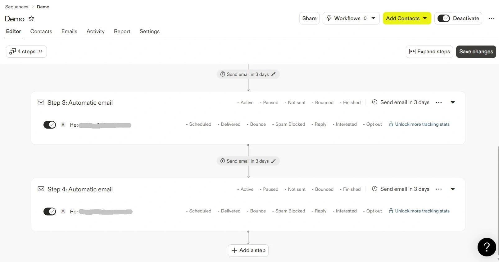The height and width of the screenshot is (262, 499).
Task: Open the help question mark bubble
Action: [x=487, y=247]
